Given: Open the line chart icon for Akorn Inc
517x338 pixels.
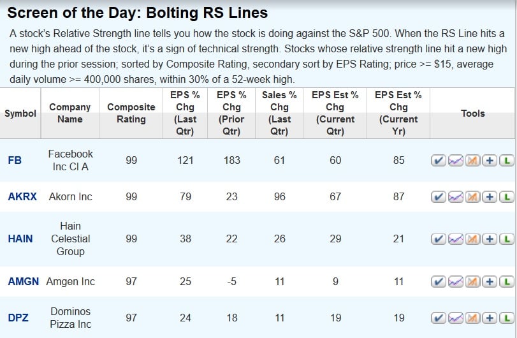Looking at the screenshot, I should [455, 197].
